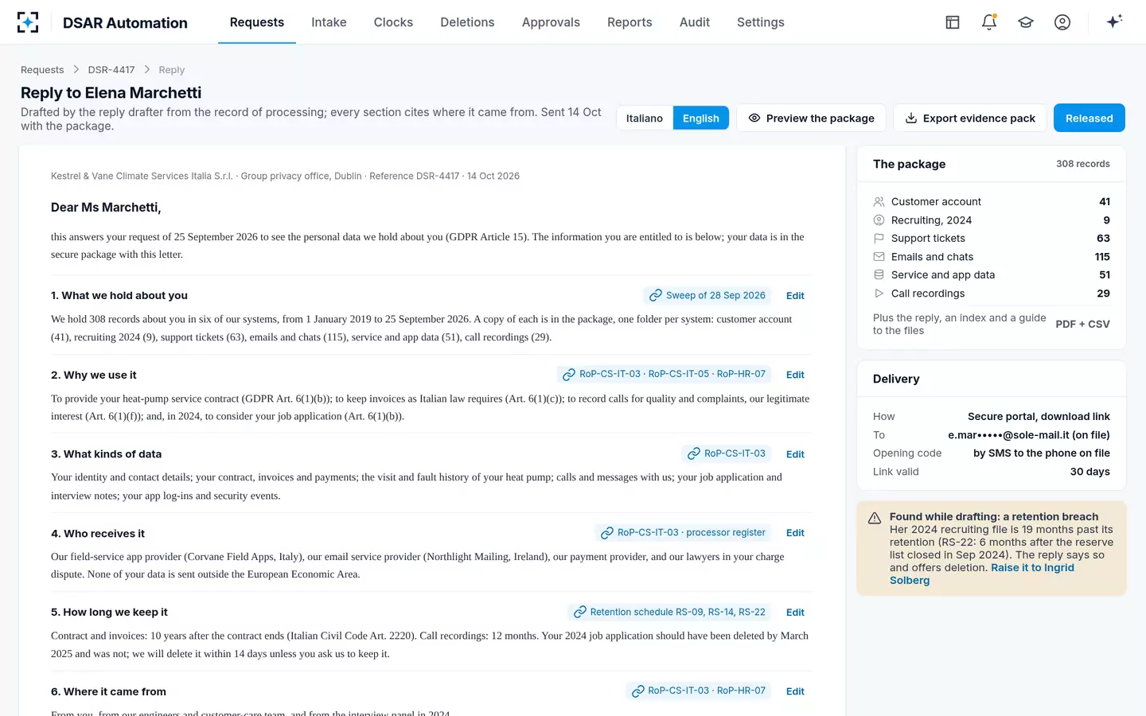Click the retention breach warning triangle icon

(x=875, y=518)
